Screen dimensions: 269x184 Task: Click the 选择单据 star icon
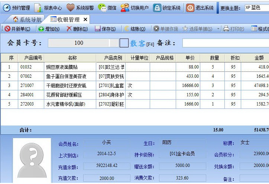click(x=185, y=29)
